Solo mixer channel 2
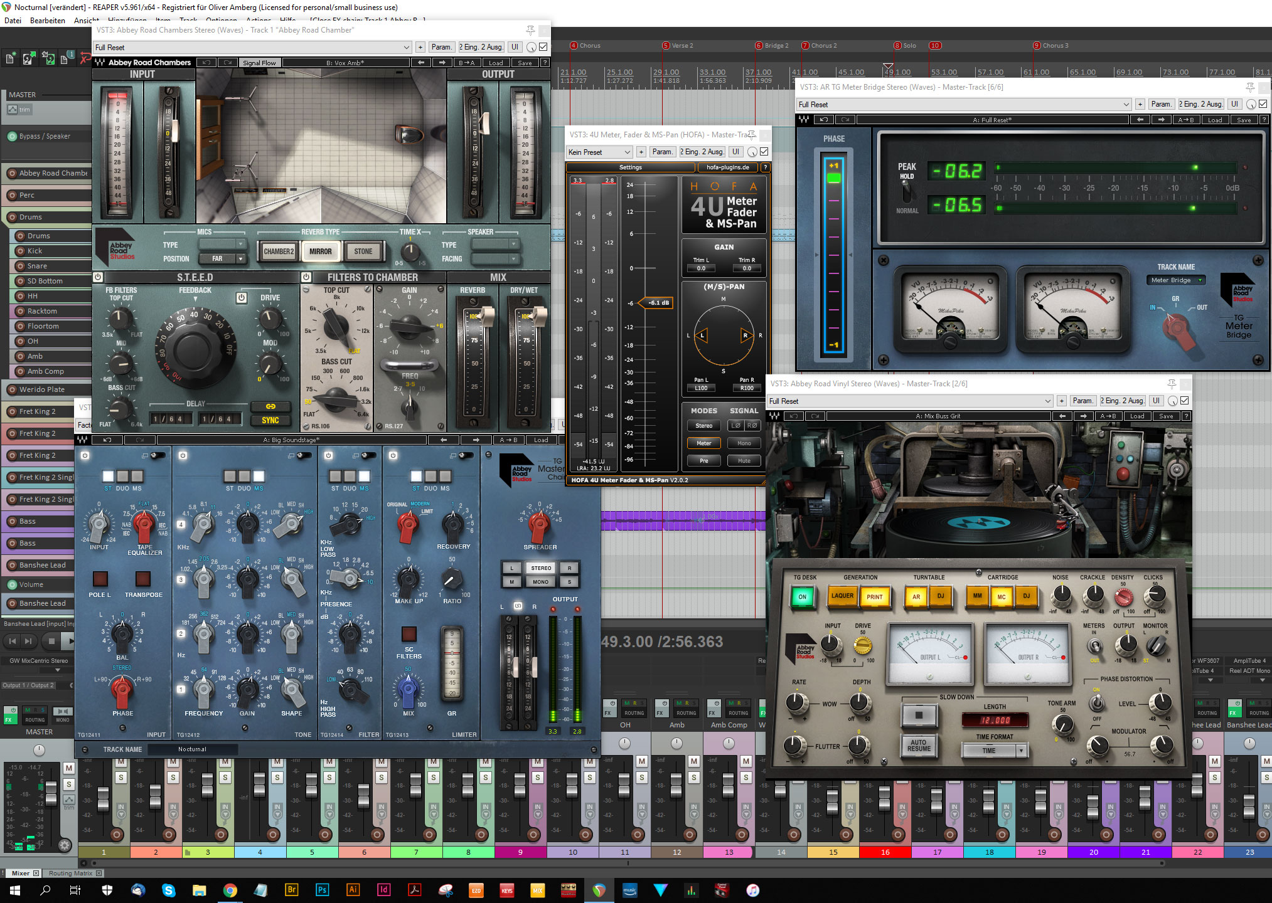The width and height of the screenshot is (1272, 903). point(173,778)
